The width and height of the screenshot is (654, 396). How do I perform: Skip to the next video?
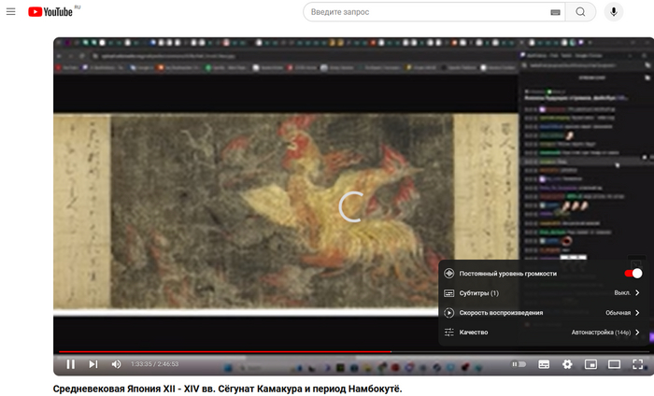click(93, 364)
